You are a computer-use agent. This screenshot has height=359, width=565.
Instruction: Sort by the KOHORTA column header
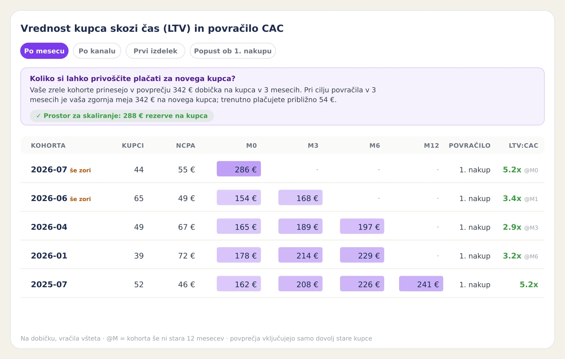[x=48, y=146]
